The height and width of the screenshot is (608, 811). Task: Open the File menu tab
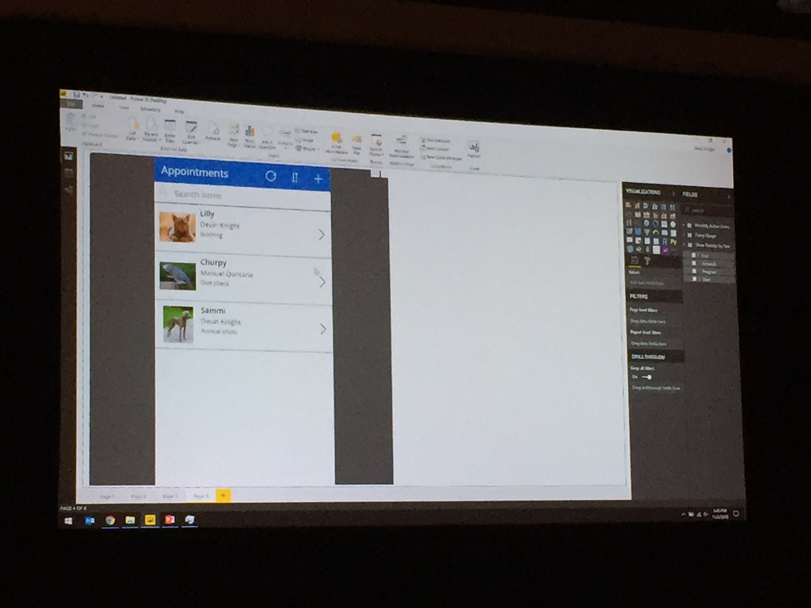click(71, 104)
